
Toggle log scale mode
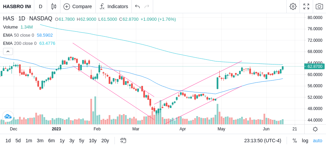tap(305, 141)
